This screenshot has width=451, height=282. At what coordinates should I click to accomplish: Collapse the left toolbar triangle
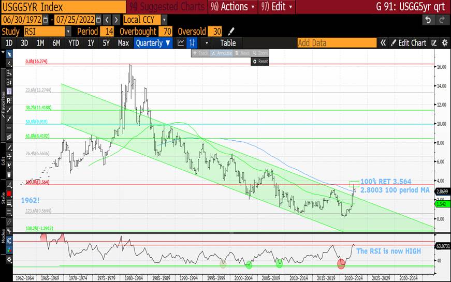click(3, 53)
